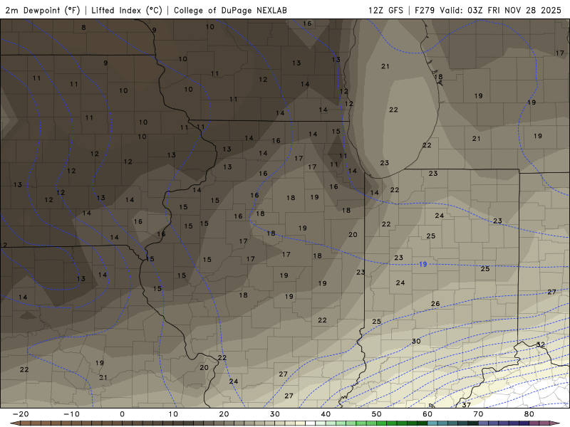570x427 pixels.
Task: Click the dewpoint value "30" on the map
Action: pyautogui.click(x=416, y=342)
